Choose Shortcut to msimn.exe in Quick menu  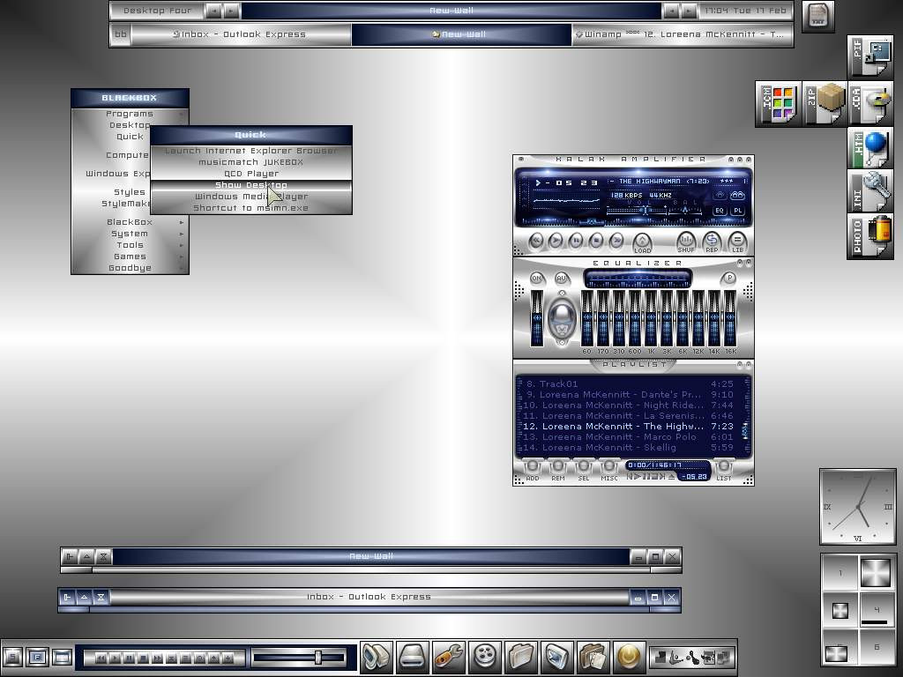251,208
